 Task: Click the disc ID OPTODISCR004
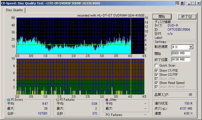(x=179, y=30)
